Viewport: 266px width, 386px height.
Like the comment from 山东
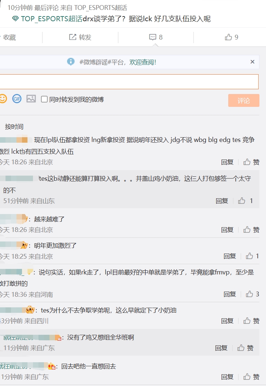(x=245, y=201)
